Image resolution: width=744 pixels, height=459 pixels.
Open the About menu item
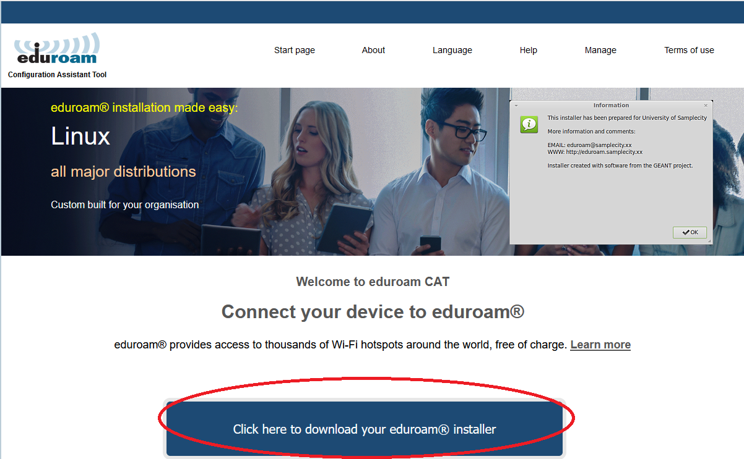coord(373,50)
